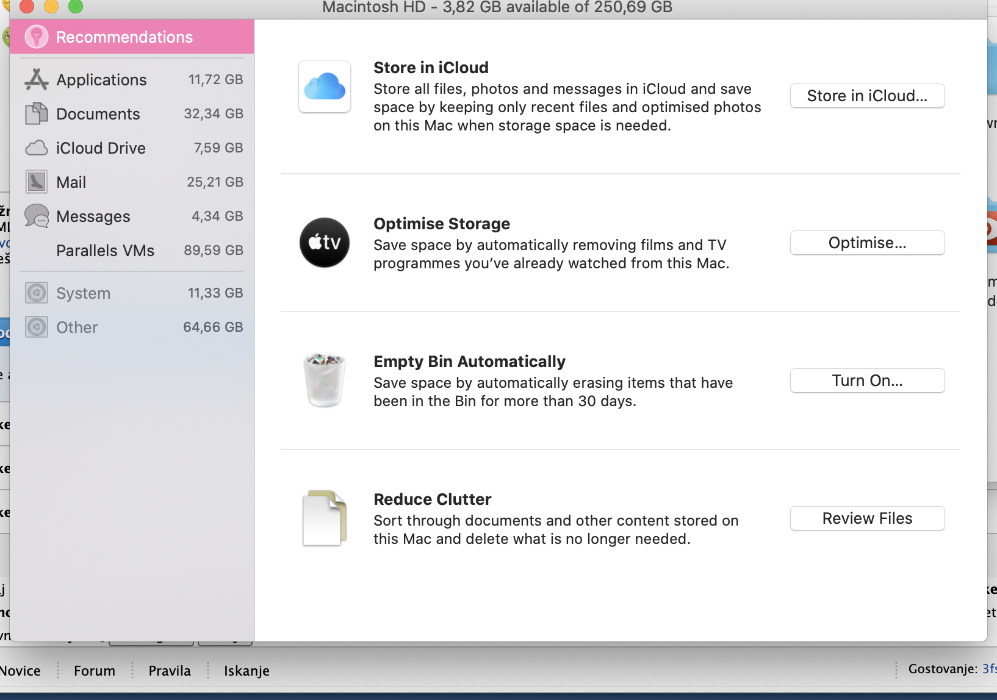Click the Apple TV icon
This screenshot has width=997, height=700.
click(325, 243)
